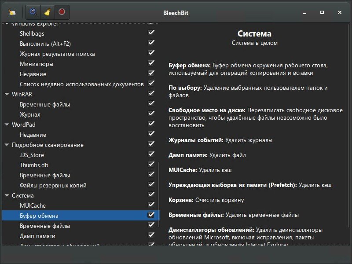Click the Журналы событий description
The height and width of the screenshot is (264, 352).
pyautogui.click(x=220, y=140)
